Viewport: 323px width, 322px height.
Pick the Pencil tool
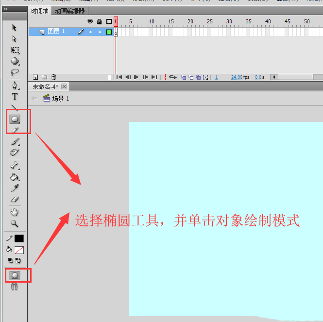pos(15,130)
